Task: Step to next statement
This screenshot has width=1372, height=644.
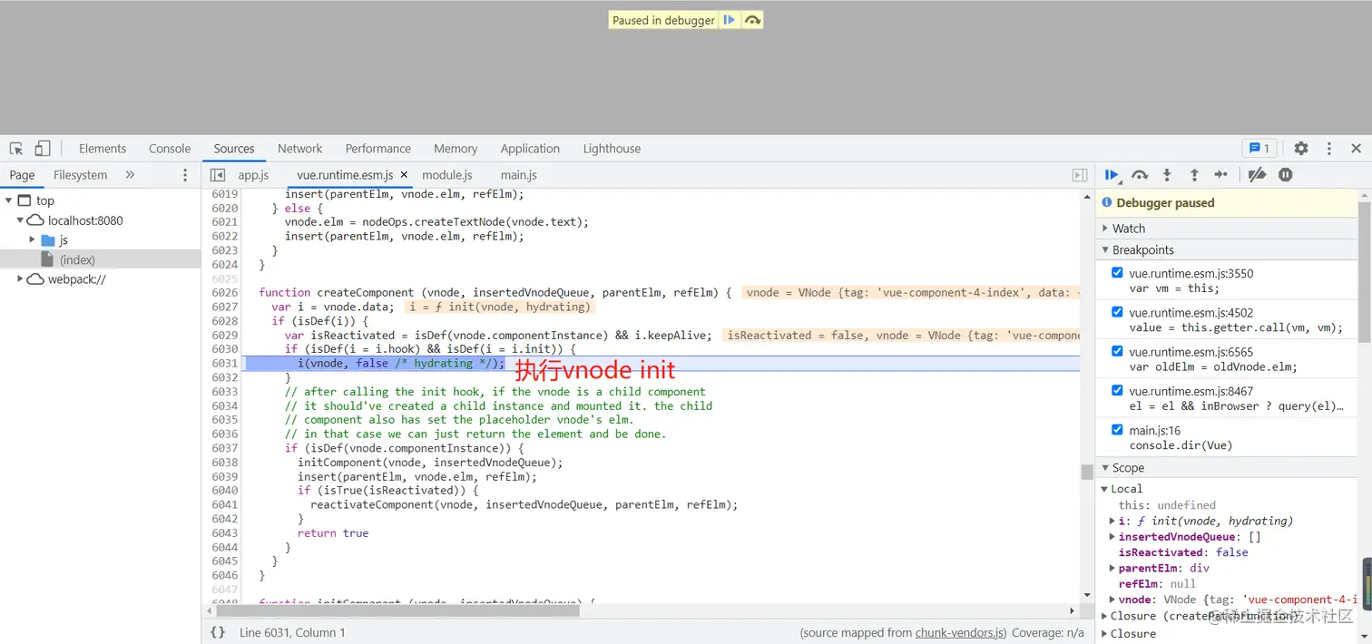Action: [1221, 175]
